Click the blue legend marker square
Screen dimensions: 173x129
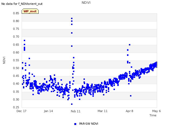point(75,124)
